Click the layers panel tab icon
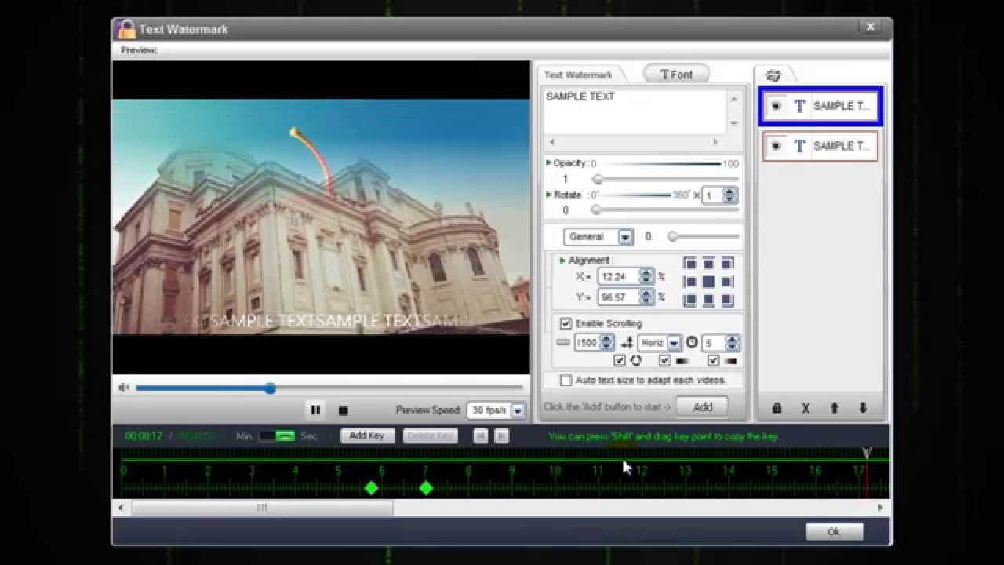 pos(773,75)
